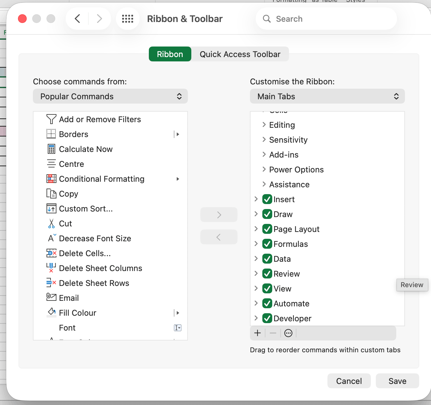
Task: Go back with the left chevron button
Action: click(x=78, y=19)
